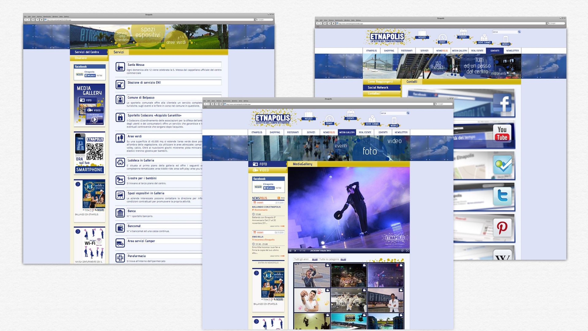
Task: Click address bar in front browser window
Action: (x=328, y=104)
